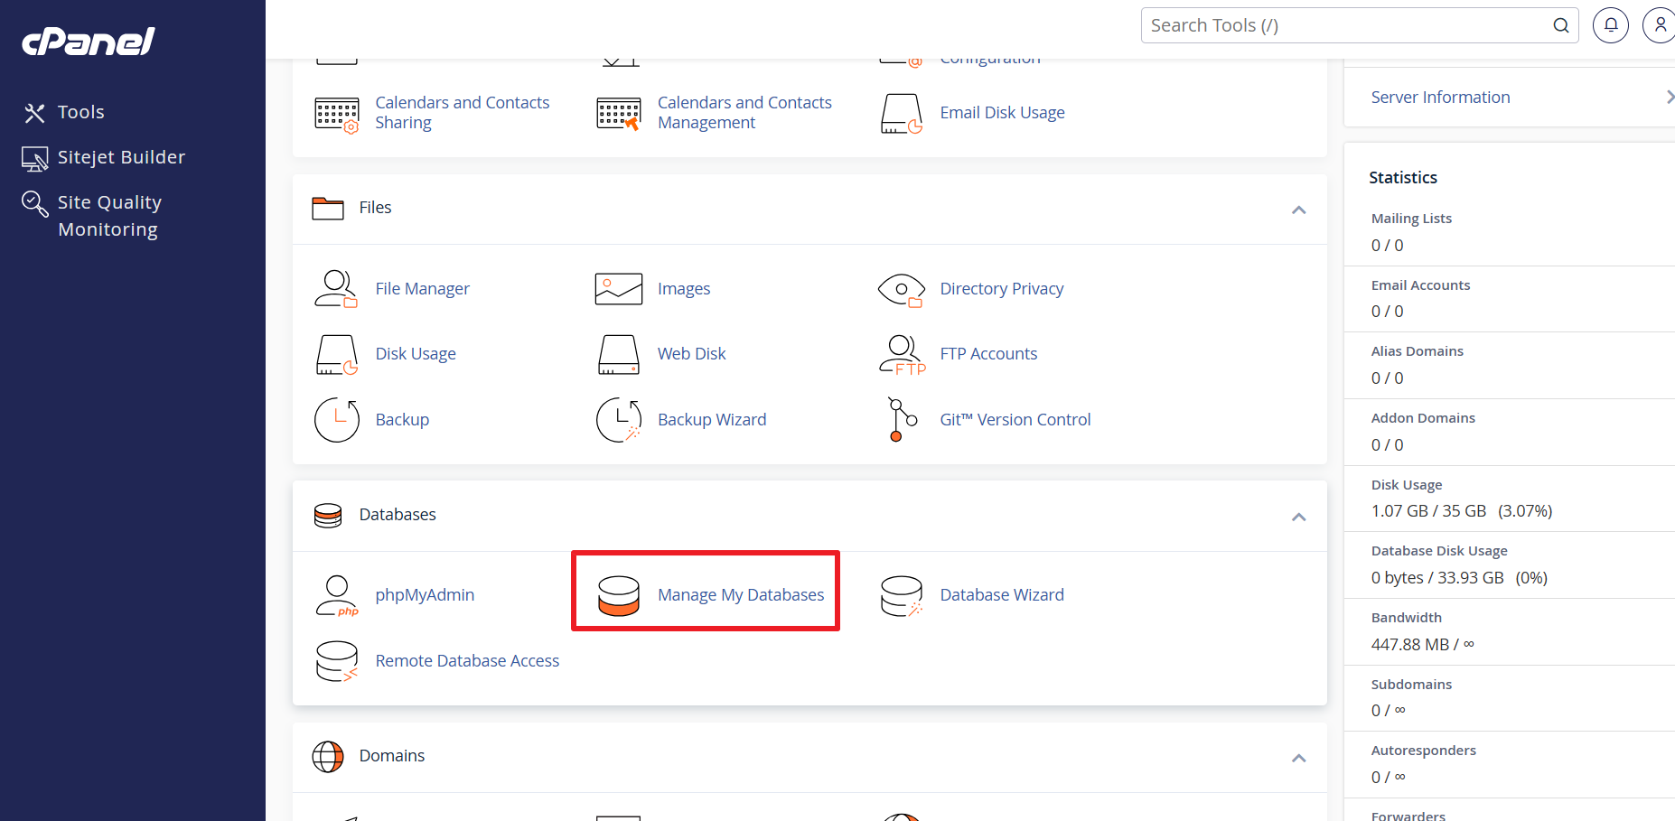This screenshot has width=1675, height=821.
Task: Open Database Wizard link
Action: coord(1002,595)
